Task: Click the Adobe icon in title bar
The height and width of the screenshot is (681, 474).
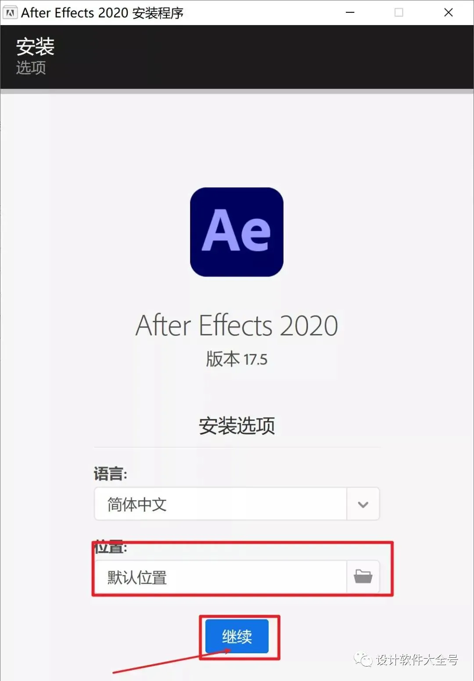Action: [x=10, y=13]
